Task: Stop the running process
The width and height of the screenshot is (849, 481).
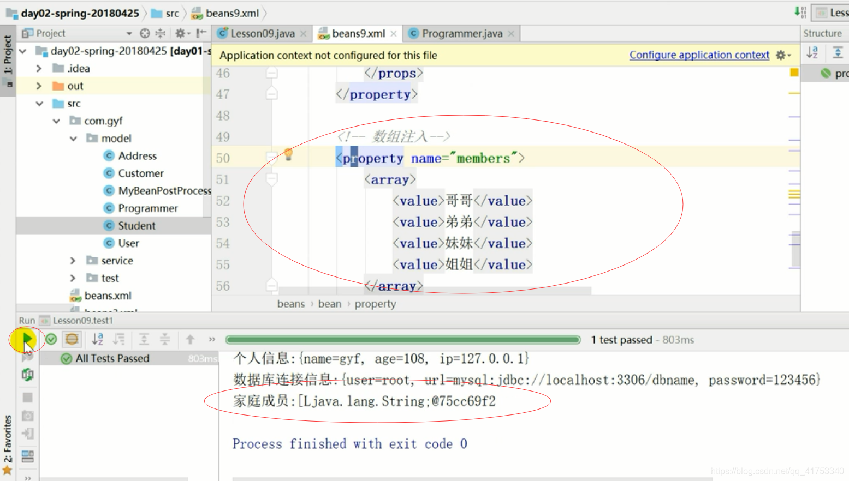Action: pos(27,398)
